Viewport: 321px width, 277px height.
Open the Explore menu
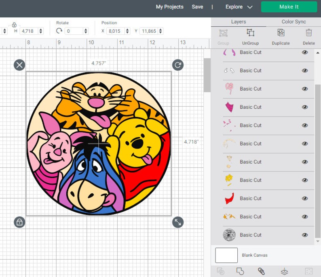coord(234,7)
